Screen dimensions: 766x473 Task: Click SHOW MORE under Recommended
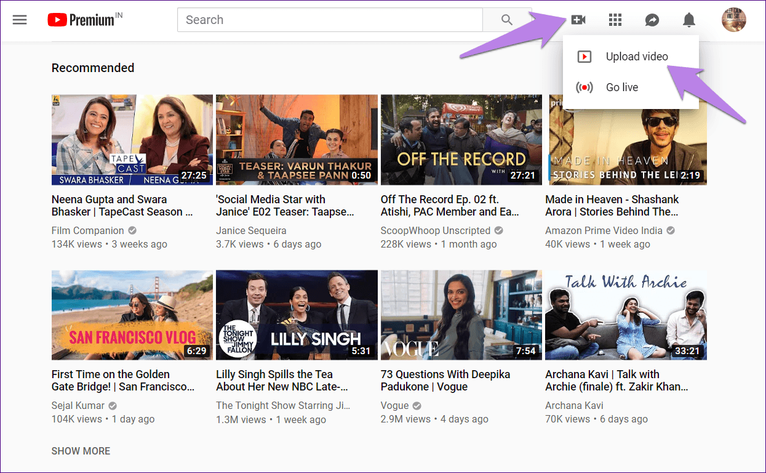(x=81, y=451)
